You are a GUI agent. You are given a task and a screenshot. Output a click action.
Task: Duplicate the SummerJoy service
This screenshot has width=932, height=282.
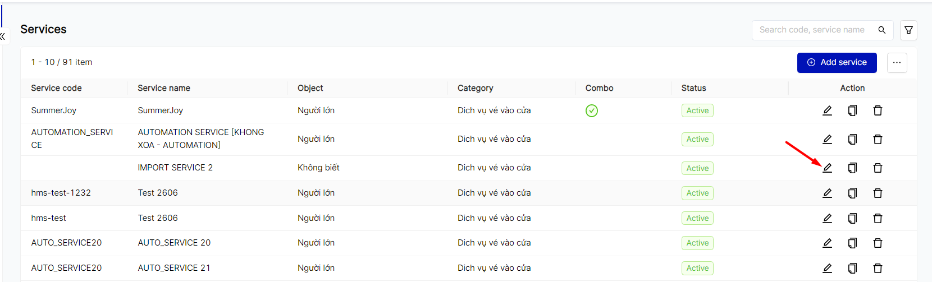click(x=852, y=110)
